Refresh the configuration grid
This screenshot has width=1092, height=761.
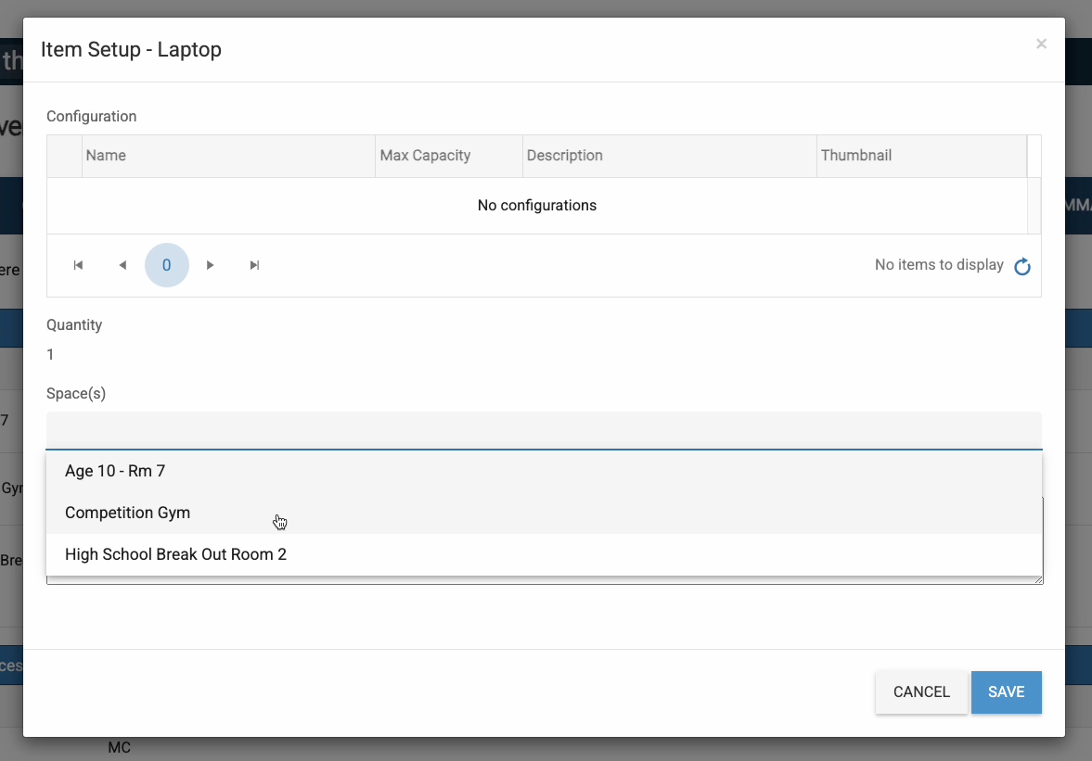(1021, 267)
